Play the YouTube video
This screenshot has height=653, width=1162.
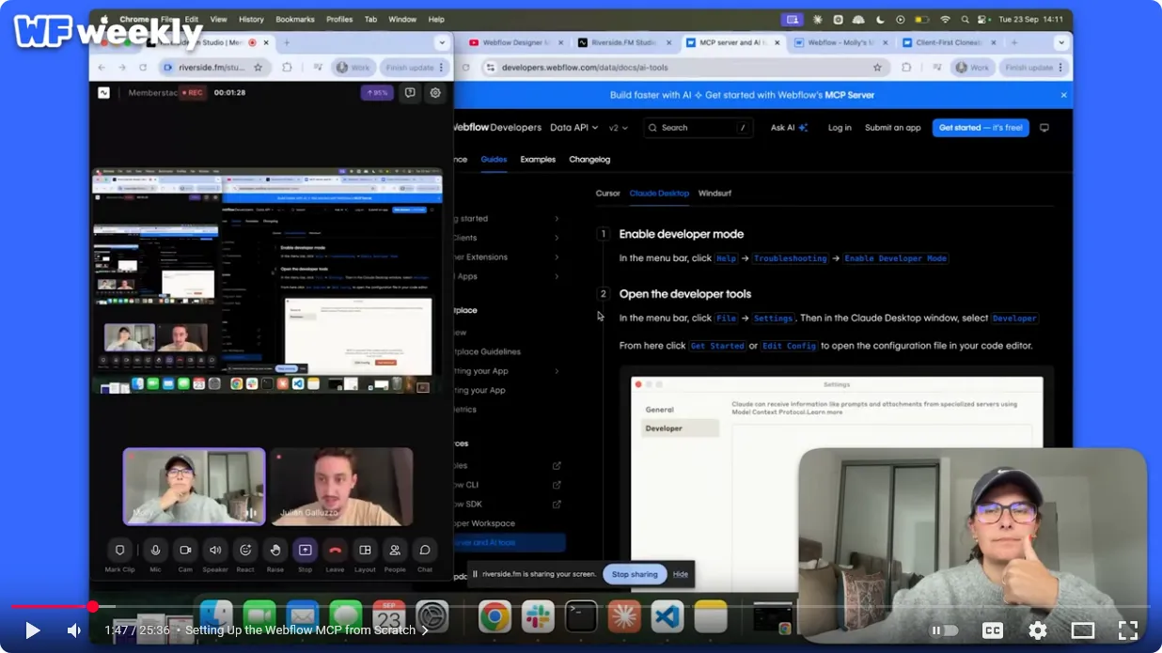(32, 630)
